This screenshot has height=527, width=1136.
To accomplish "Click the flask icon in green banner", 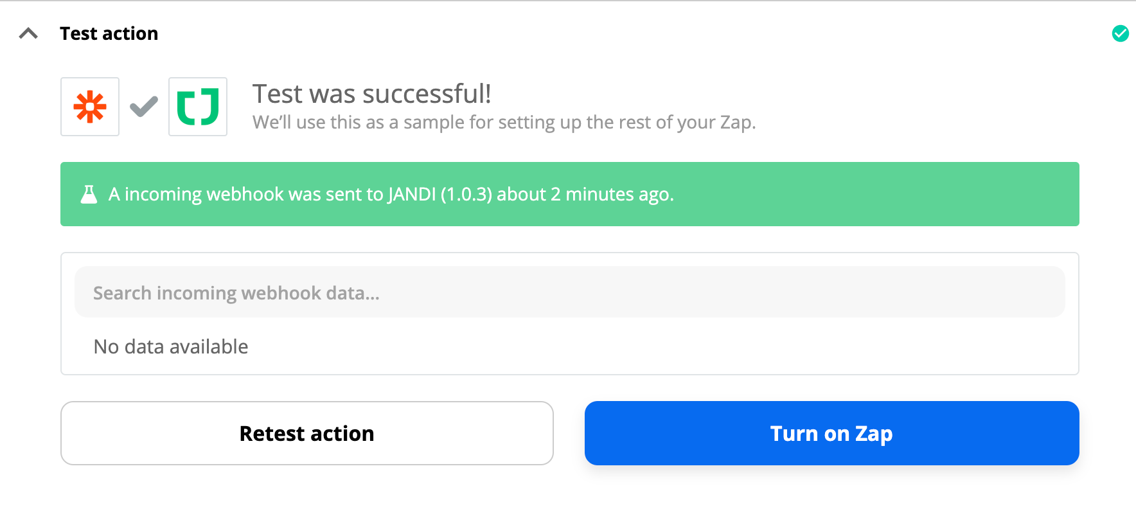I will click(x=89, y=194).
